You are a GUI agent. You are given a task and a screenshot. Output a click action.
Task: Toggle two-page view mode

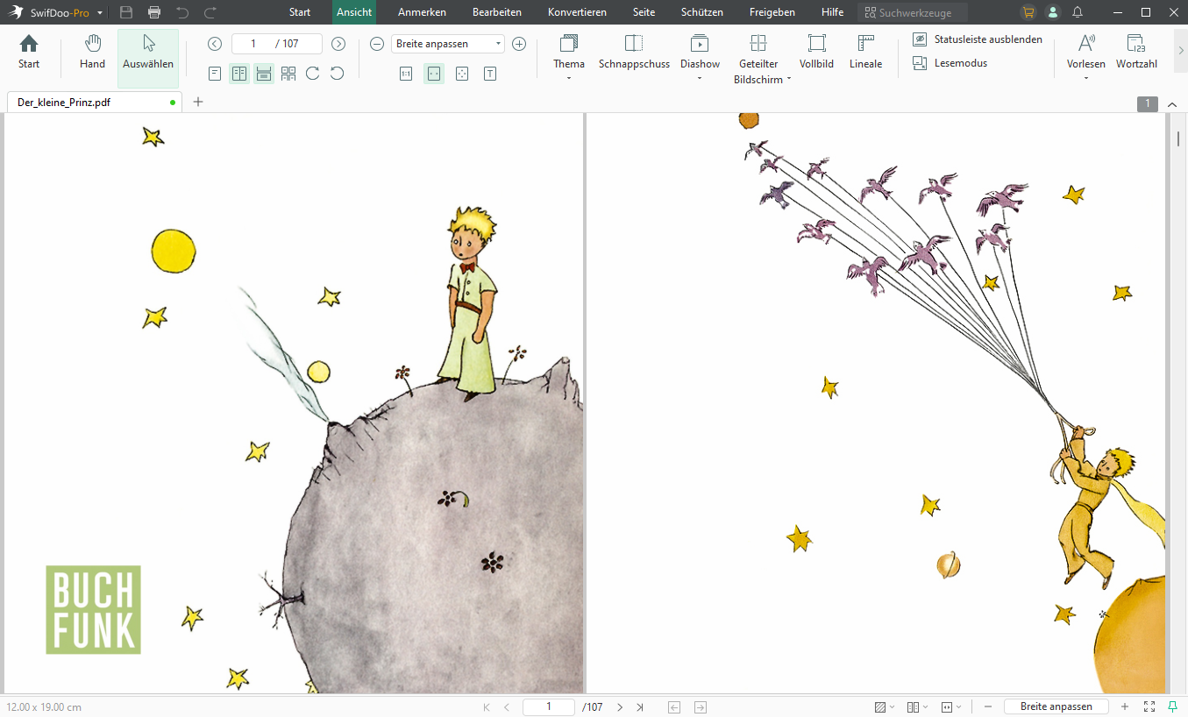point(239,74)
